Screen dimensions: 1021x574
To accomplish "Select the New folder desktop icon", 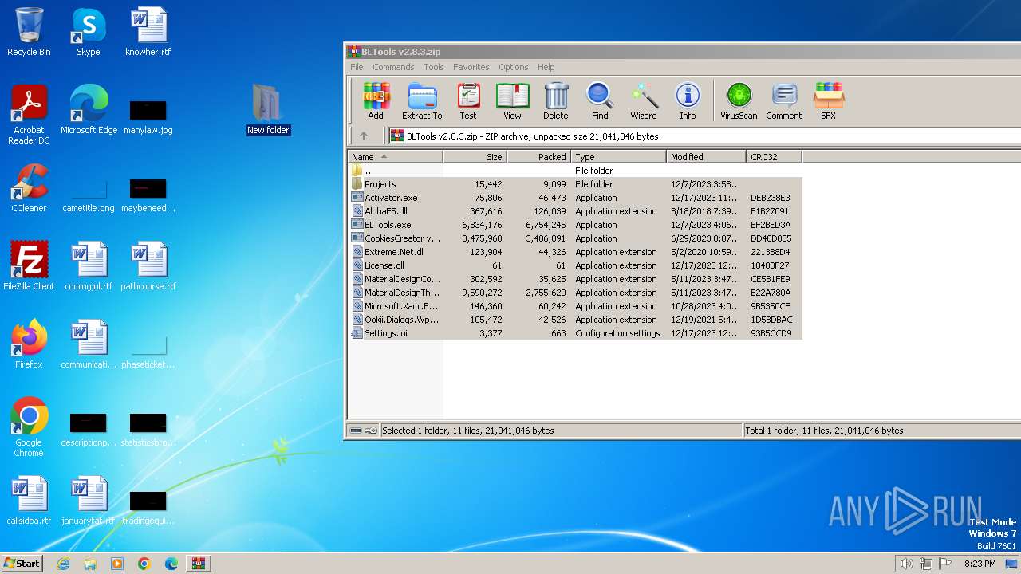I will pyautogui.click(x=268, y=109).
